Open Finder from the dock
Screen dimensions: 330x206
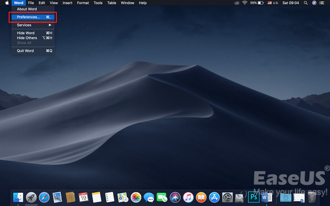(18, 197)
